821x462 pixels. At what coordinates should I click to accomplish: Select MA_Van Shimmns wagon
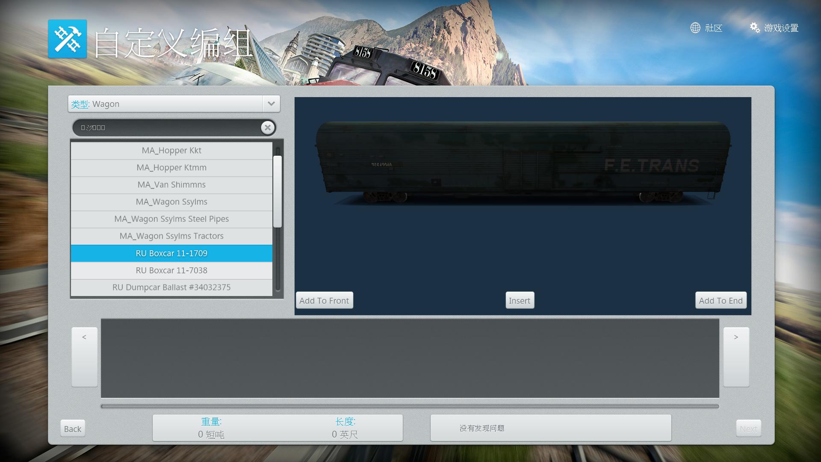pyautogui.click(x=171, y=185)
